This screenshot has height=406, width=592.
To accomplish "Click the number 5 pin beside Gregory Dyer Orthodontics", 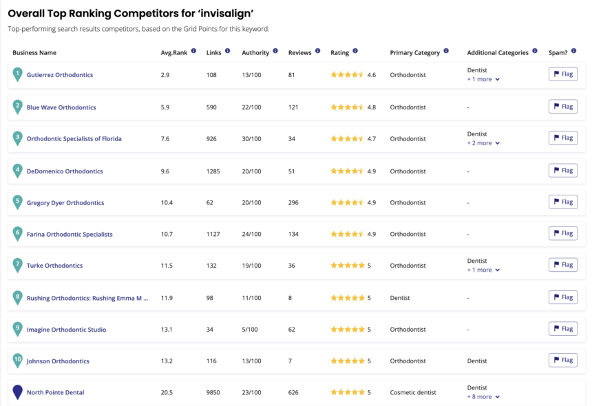I will pos(17,200).
